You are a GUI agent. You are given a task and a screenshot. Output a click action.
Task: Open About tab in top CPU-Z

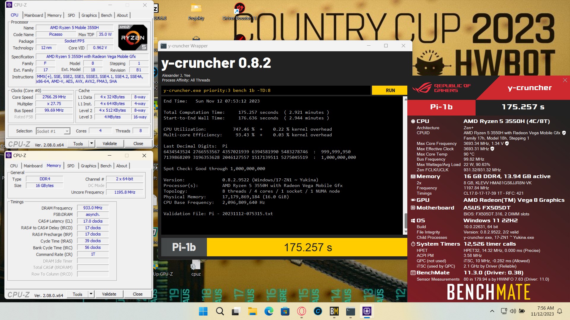[x=122, y=15]
